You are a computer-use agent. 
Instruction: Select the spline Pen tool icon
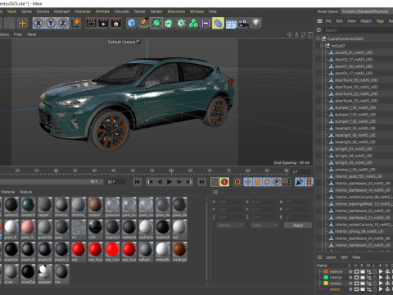[x=144, y=23]
